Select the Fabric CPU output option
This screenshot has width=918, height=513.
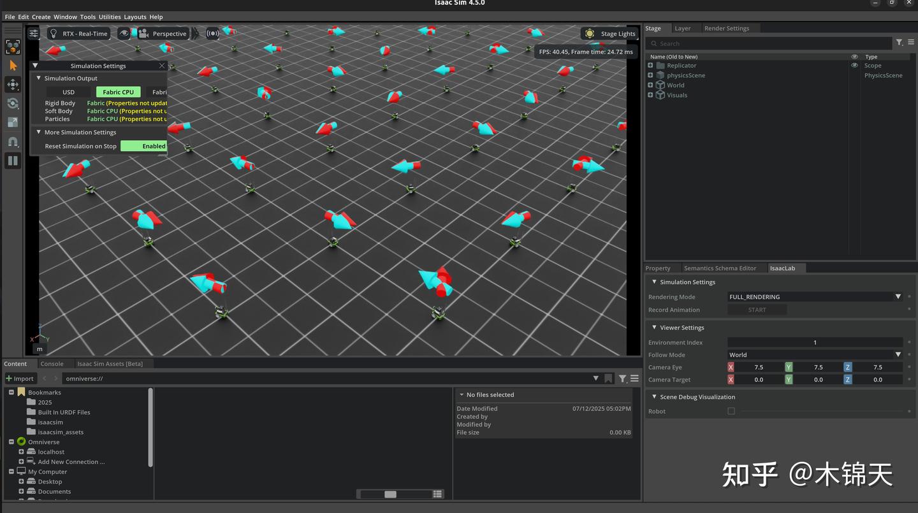119,92
